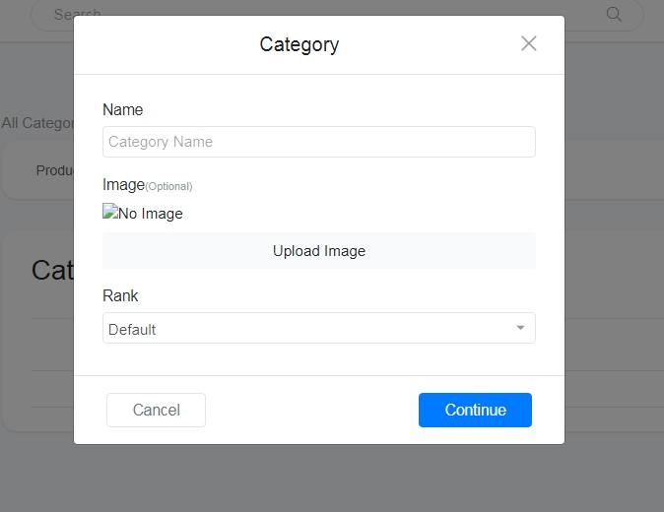Close the Category dialog with the X icon
The width and height of the screenshot is (664, 512).
pyautogui.click(x=529, y=43)
